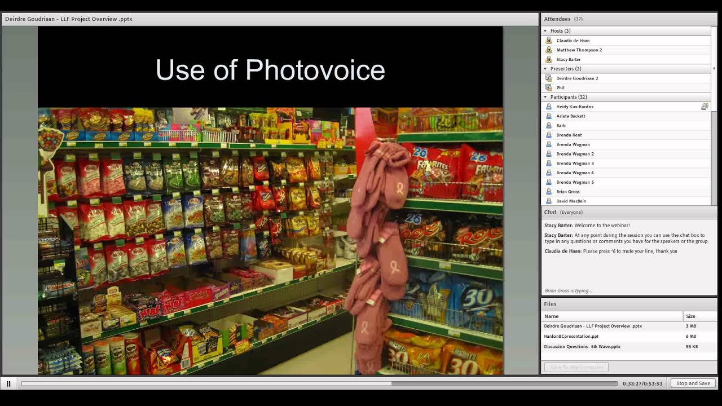Click host icon beside Stacy Barter
The width and height of the screenshot is (722, 406).
pos(549,59)
